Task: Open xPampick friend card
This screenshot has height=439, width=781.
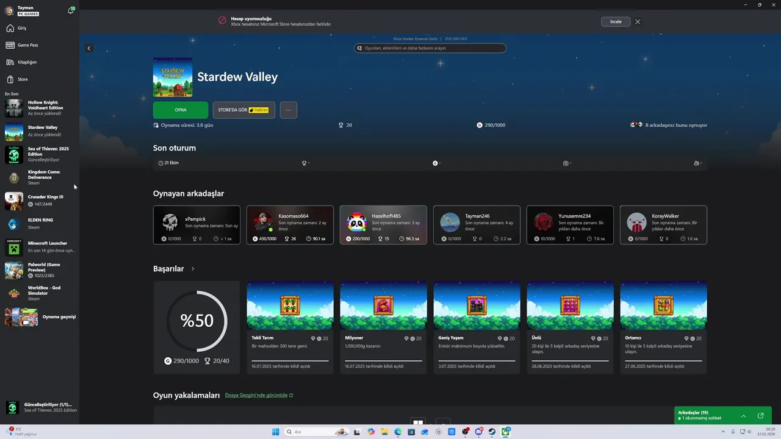Action: [x=196, y=225]
